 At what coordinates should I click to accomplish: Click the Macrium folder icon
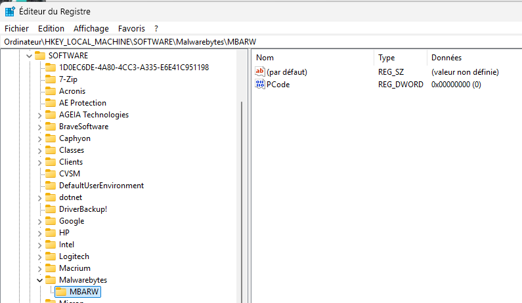pyautogui.click(x=51, y=268)
